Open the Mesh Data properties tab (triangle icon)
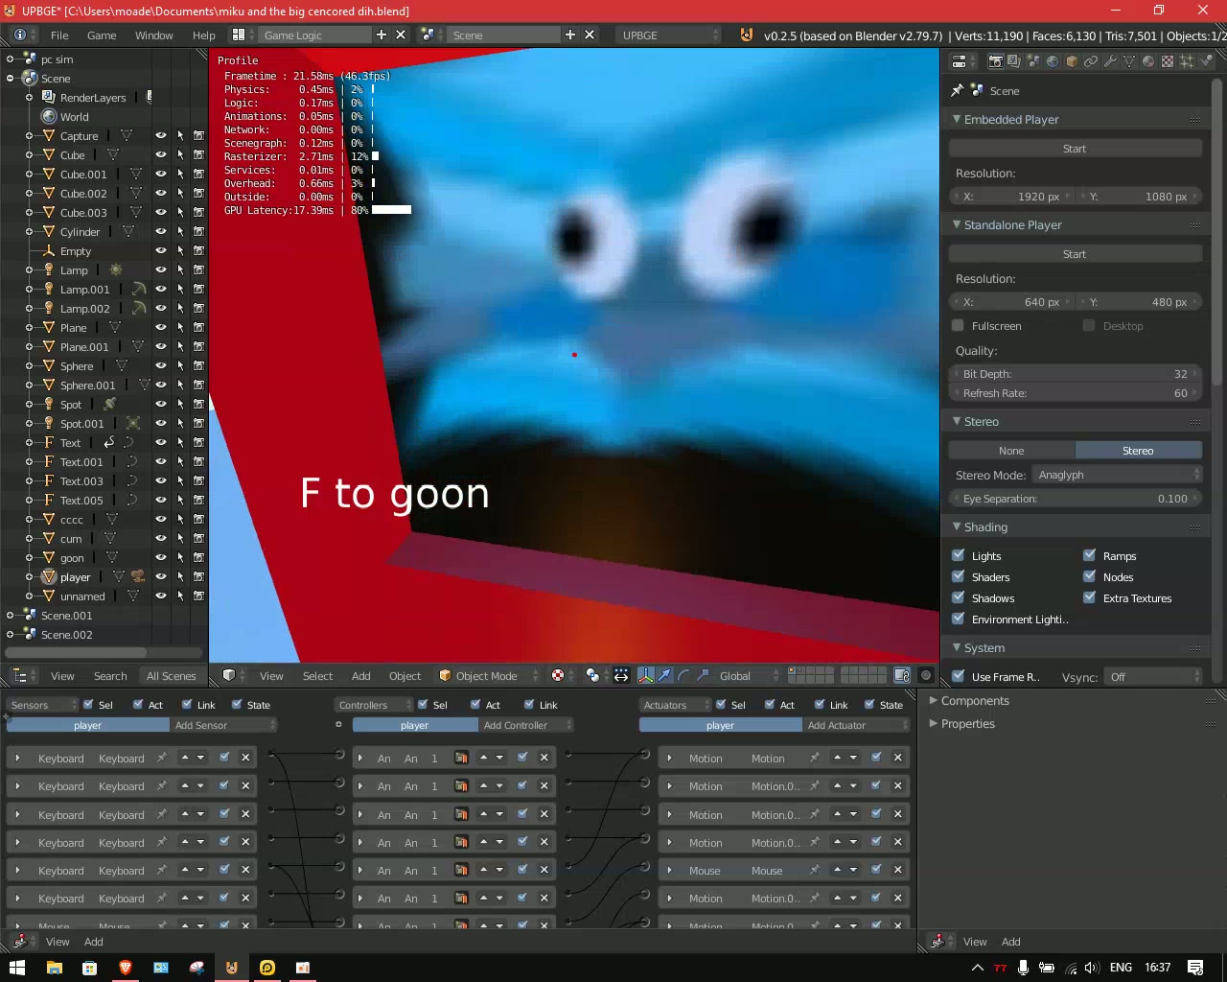Viewport: 1227px width, 982px height. point(1129,61)
